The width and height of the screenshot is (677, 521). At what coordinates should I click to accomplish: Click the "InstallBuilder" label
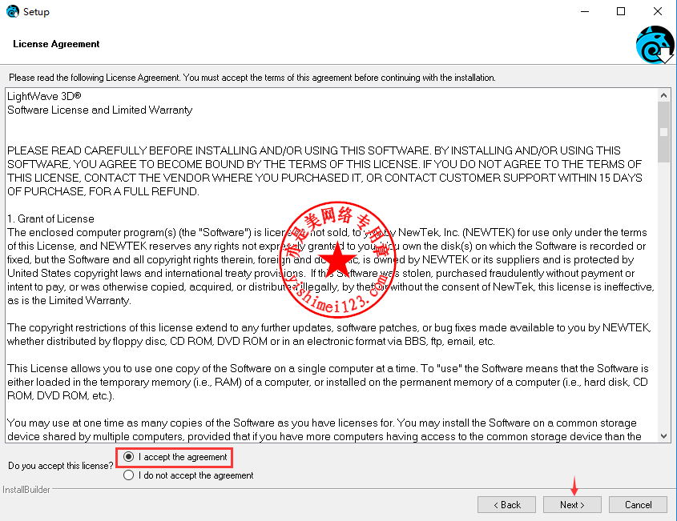point(26,490)
